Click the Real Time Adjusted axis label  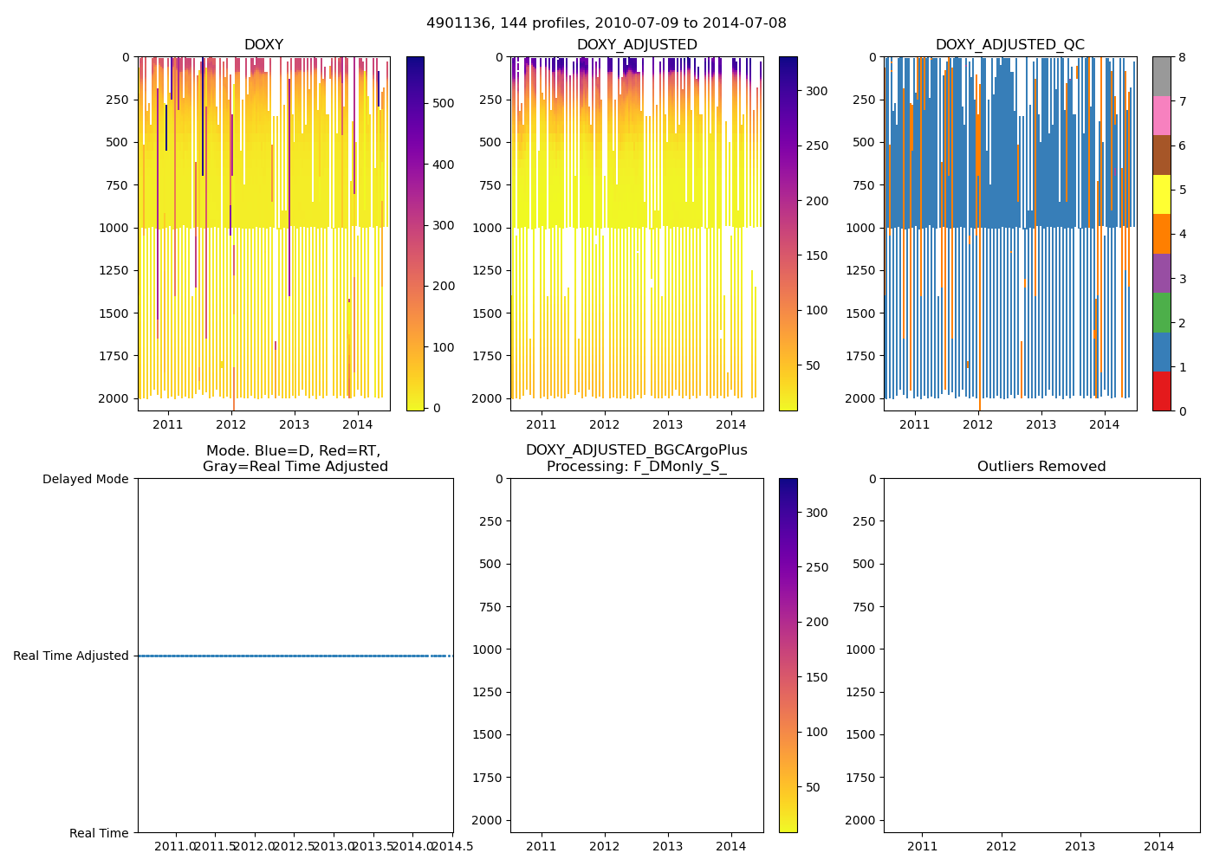point(71,656)
